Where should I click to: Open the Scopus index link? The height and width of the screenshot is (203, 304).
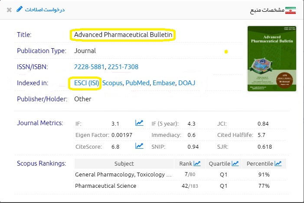(x=112, y=83)
